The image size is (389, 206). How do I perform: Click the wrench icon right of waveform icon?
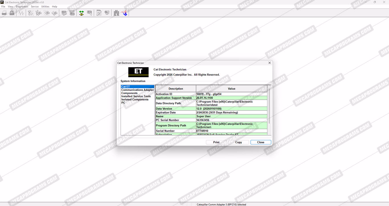30,13
